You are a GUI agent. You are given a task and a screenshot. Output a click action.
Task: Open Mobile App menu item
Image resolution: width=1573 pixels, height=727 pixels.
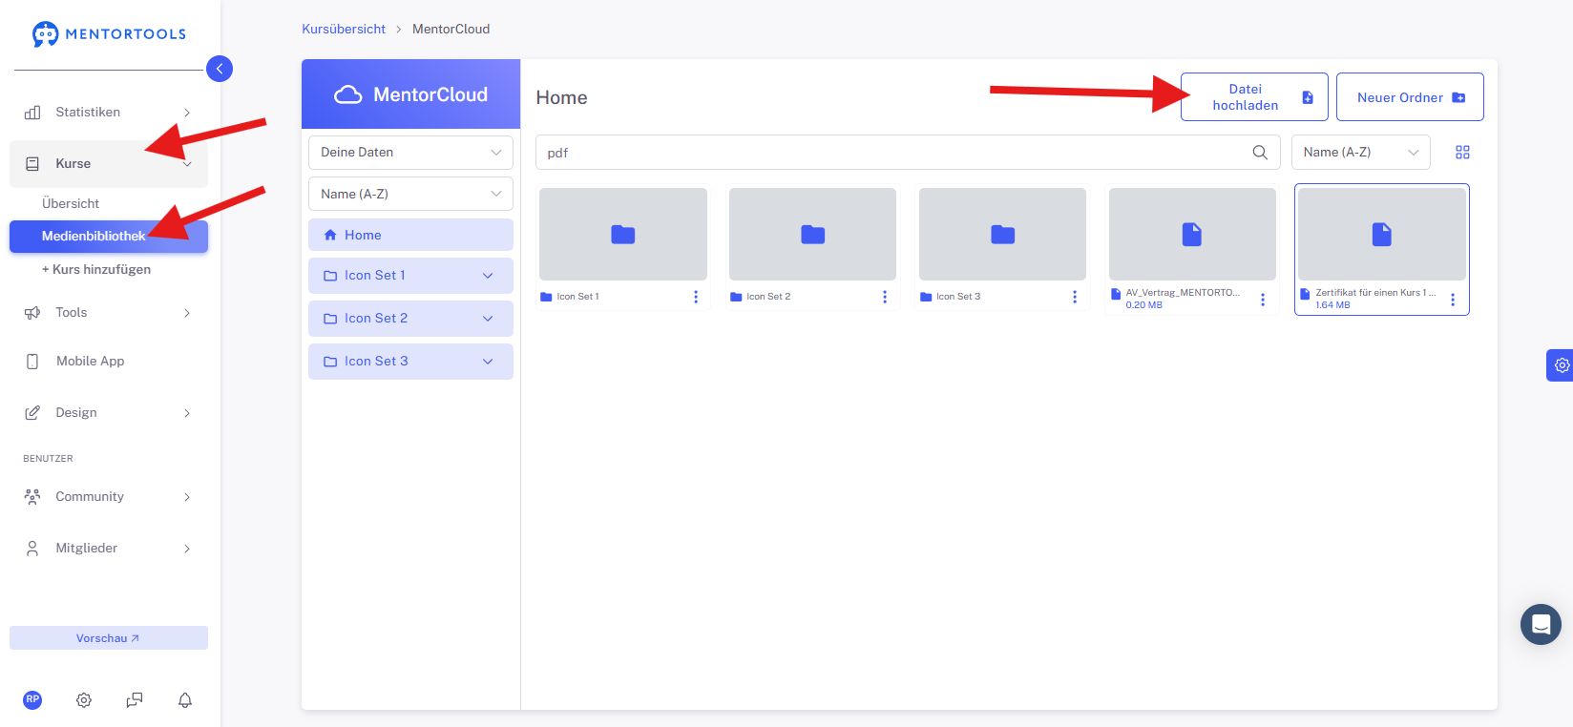(x=90, y=362)
